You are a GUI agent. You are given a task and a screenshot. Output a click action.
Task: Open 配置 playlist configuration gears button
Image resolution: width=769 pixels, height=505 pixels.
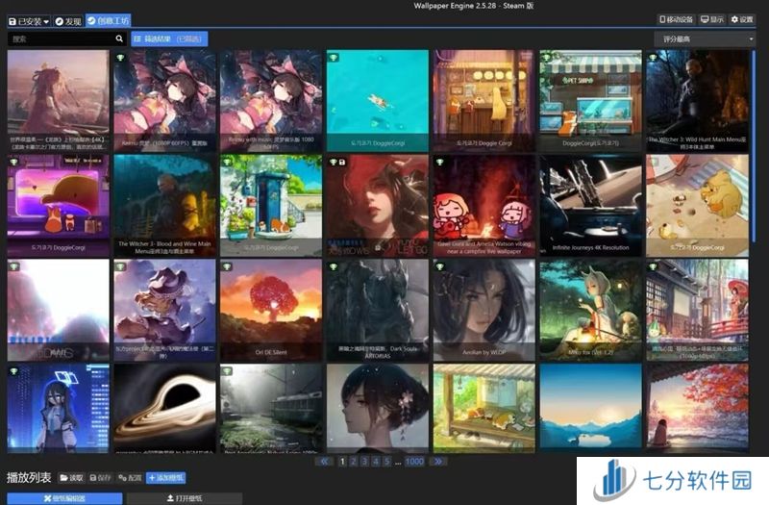(x=130, y=477)
